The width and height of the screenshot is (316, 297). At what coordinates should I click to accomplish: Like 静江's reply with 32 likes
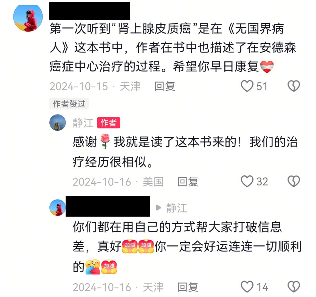[x=247, y=181]
